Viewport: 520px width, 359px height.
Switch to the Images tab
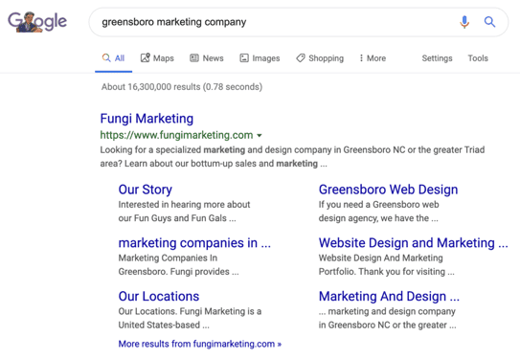(x=260, y=58)
